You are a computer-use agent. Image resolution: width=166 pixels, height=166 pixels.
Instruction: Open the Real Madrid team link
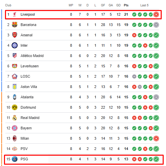click(30, 118)
